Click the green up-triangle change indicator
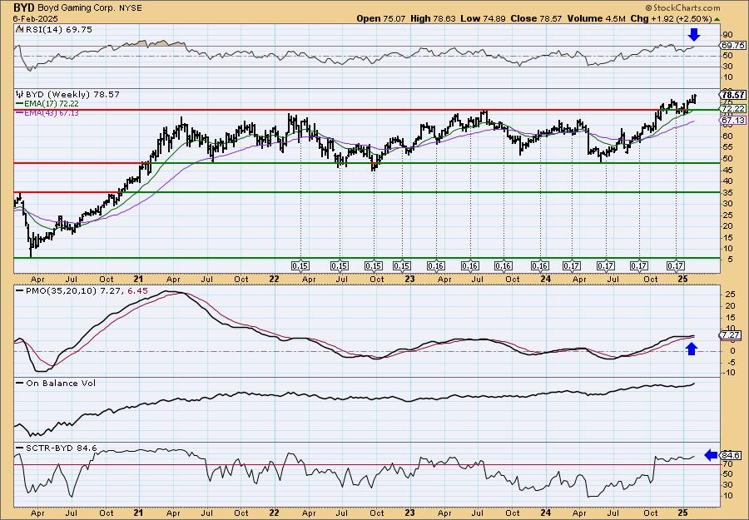 [x=717, y=19]
